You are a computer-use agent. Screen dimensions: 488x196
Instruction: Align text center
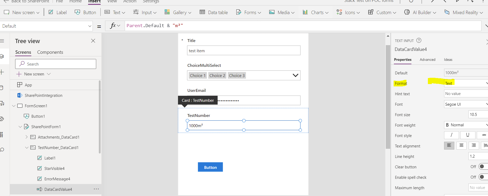(461, 145)
